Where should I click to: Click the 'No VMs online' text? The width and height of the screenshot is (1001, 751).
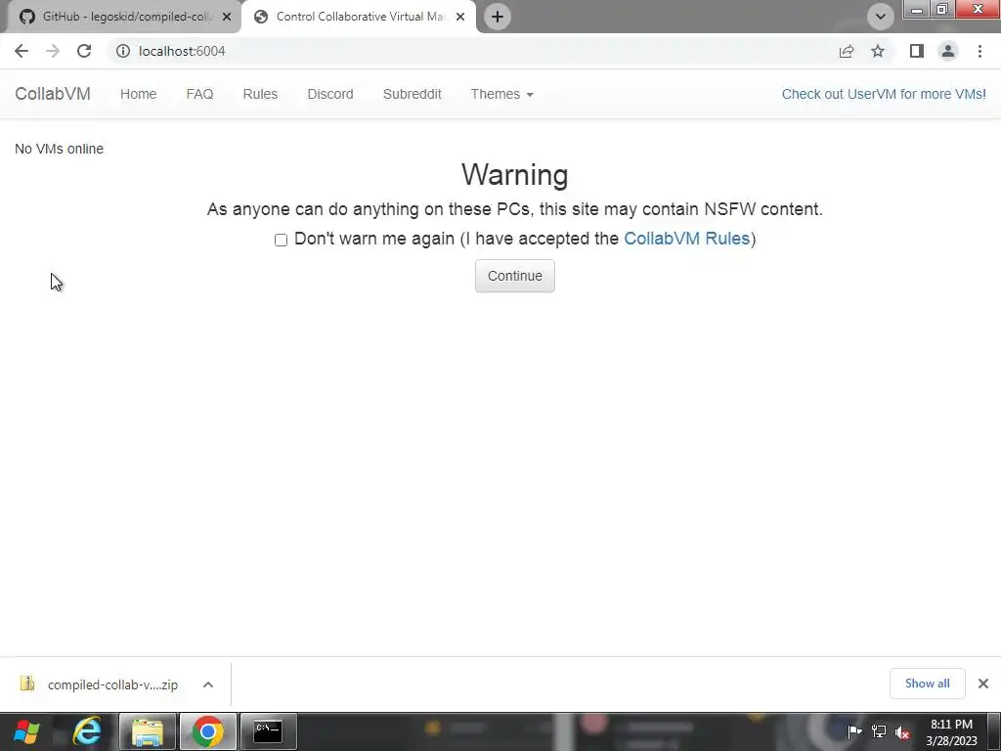tap(59, 149)
